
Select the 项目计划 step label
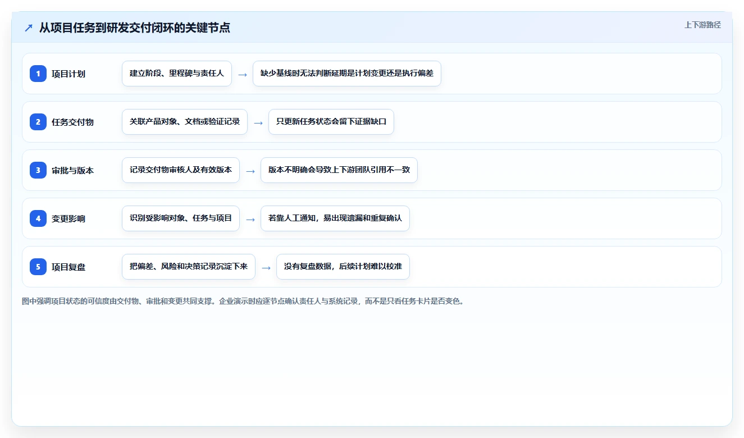[x=69, y=74]
